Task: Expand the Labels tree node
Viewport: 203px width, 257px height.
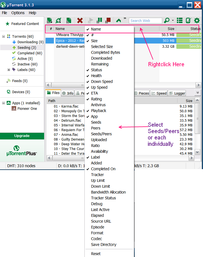Action: click(9, 70)
